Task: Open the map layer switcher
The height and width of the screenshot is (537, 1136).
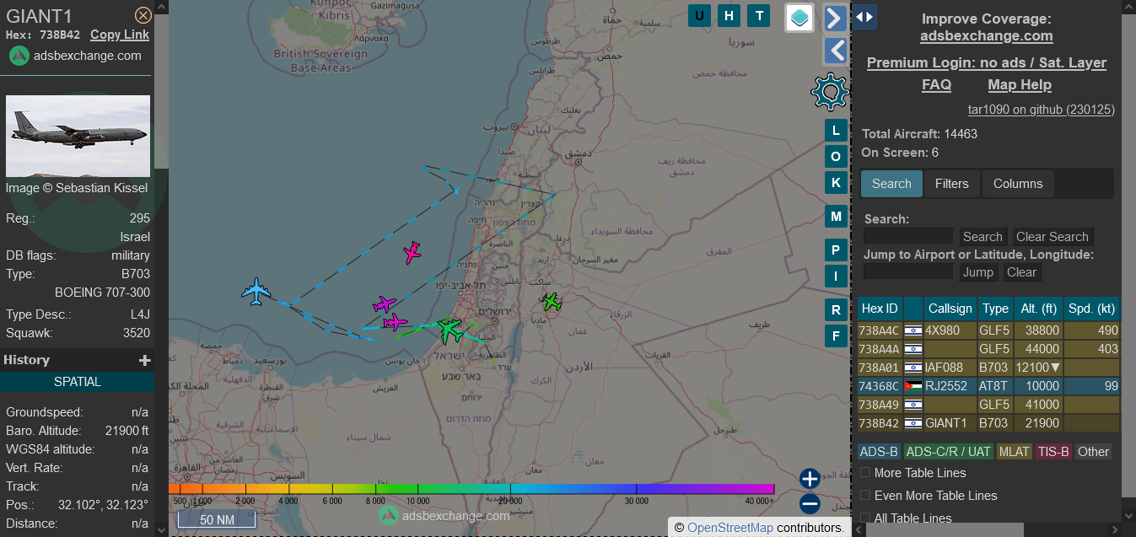Action: (x=800, y=18)
